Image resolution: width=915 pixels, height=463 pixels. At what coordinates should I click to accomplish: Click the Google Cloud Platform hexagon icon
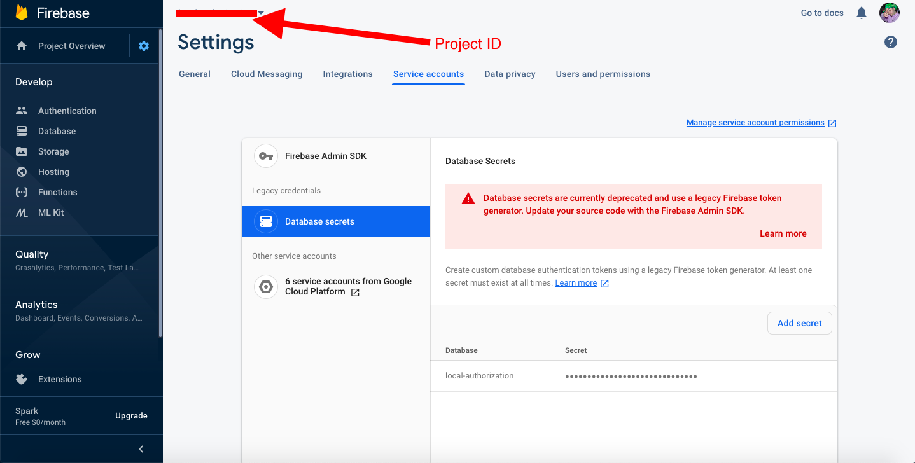pyautogui.click(x=266, y=287)
